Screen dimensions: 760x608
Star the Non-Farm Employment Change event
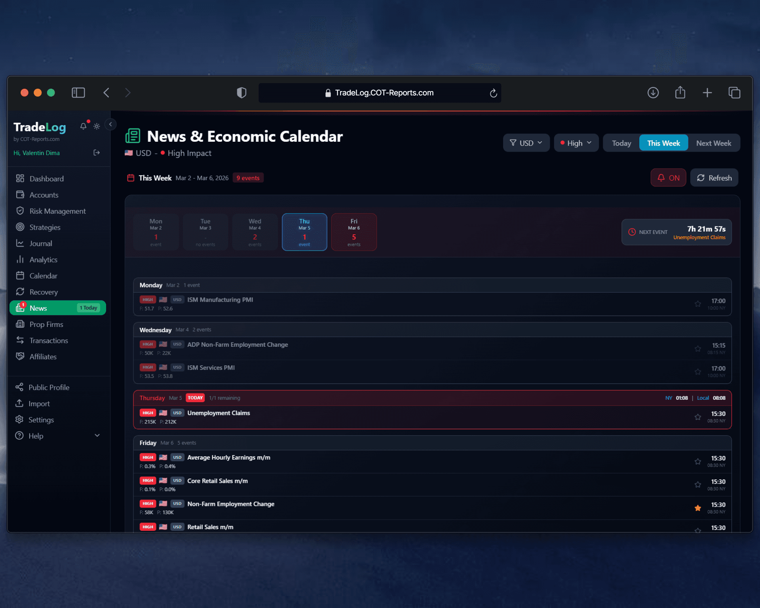tap(697, 507)
